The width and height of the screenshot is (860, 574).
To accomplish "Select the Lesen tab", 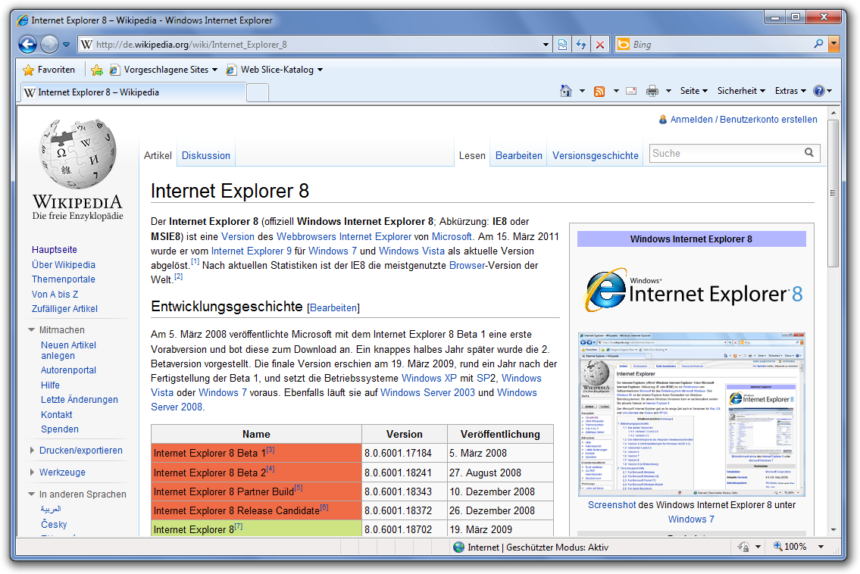I will (472, 156).
